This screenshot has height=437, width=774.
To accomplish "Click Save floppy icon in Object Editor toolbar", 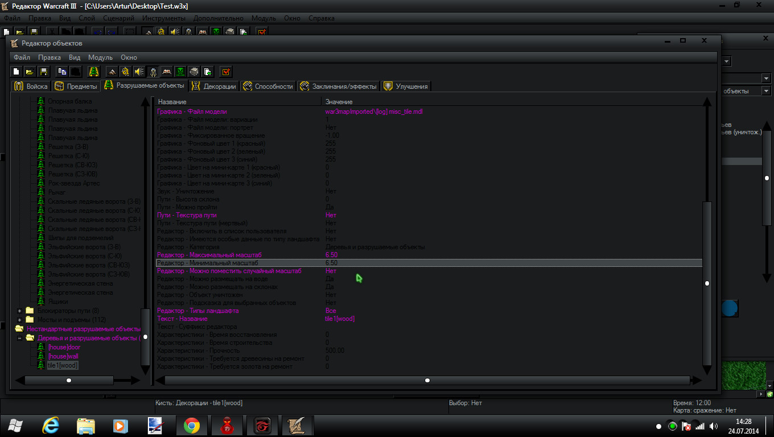I will point(43,72).
